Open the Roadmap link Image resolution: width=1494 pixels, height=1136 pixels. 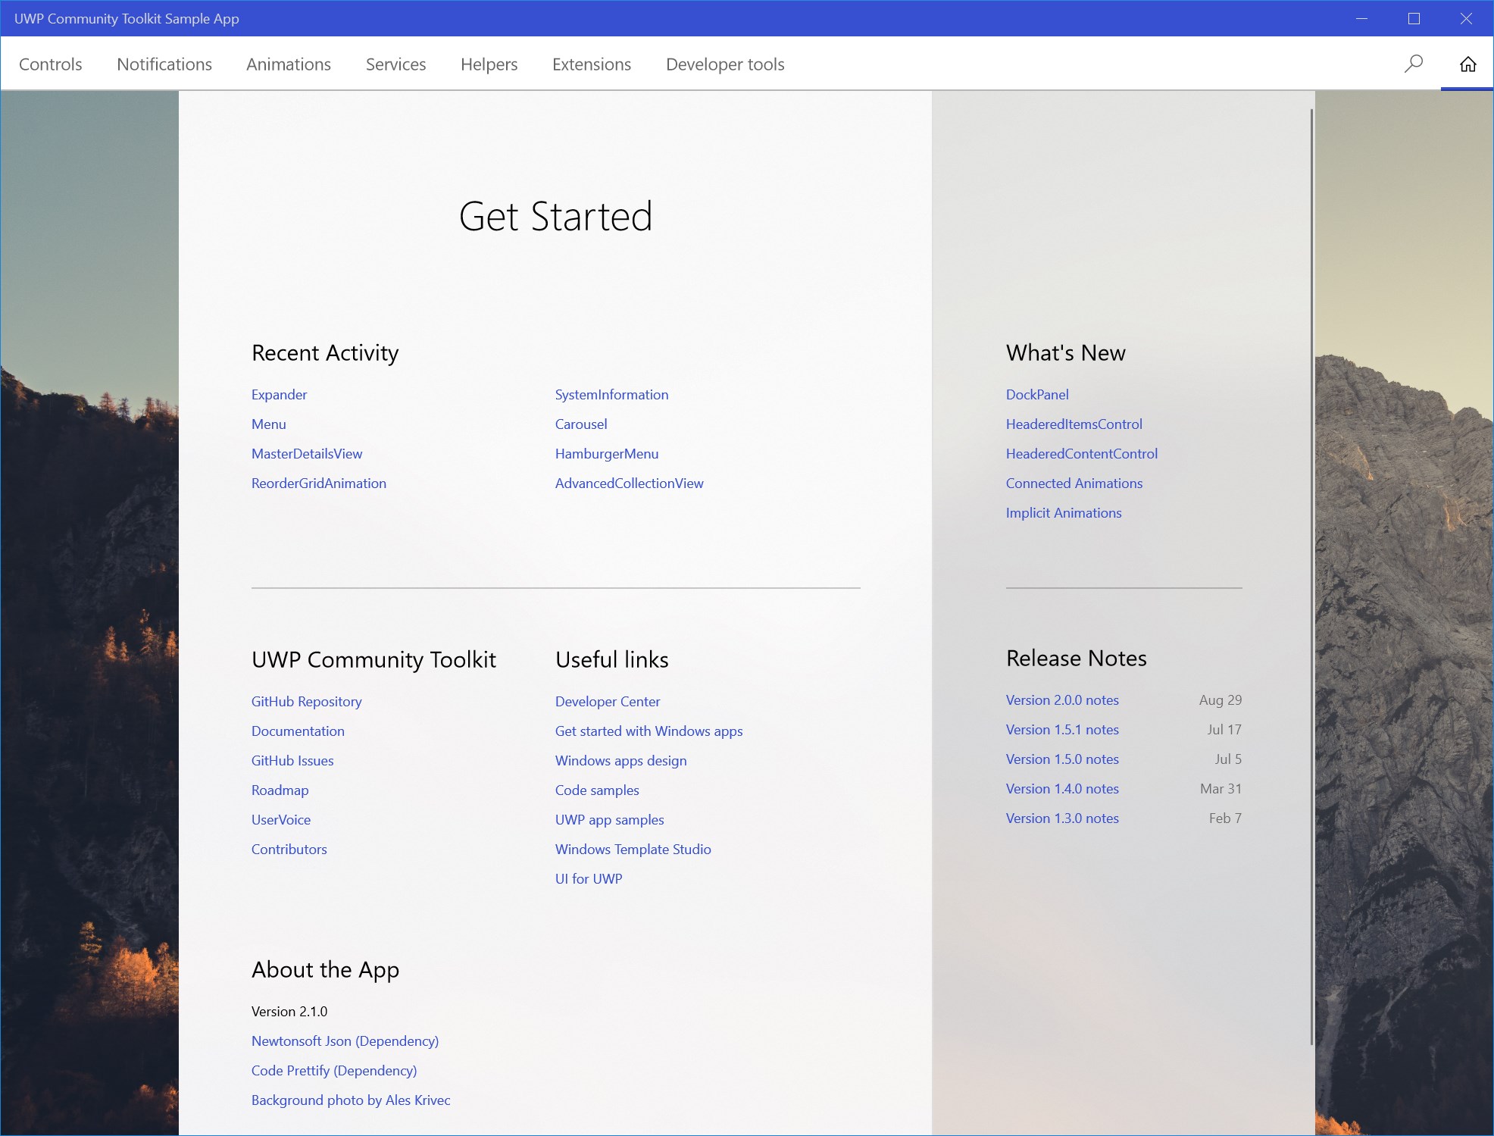point(280,790)
